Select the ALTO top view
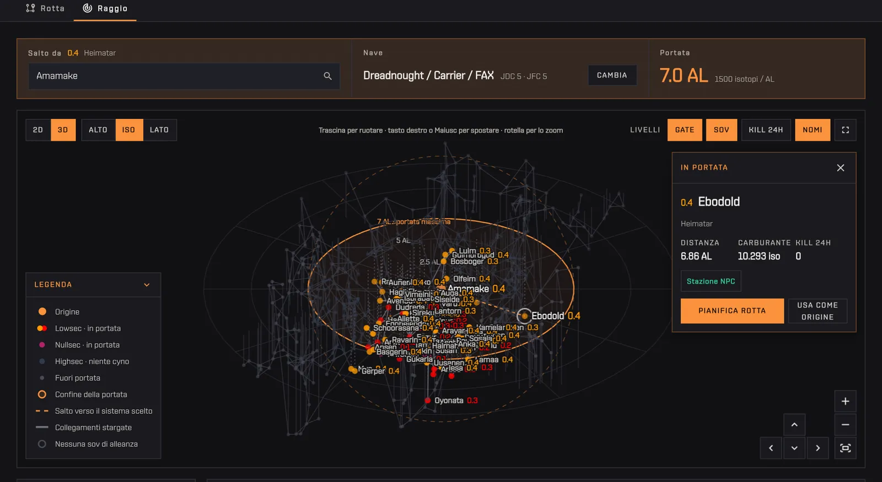 point(98,130)
